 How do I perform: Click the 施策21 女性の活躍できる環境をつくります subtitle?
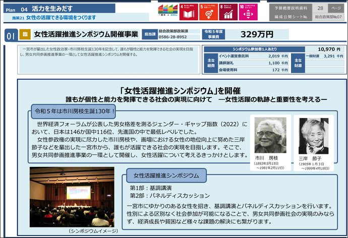pyautogui.click(x=54, y=18)
